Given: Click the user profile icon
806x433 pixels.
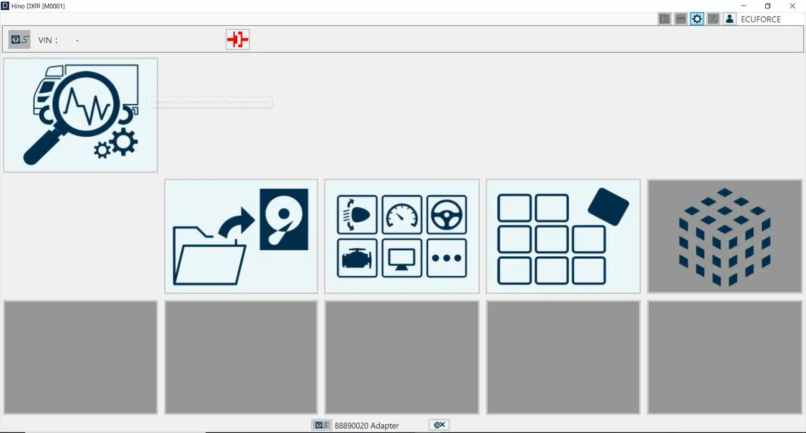Looking at the screenshot, I should tap(729, 19).
